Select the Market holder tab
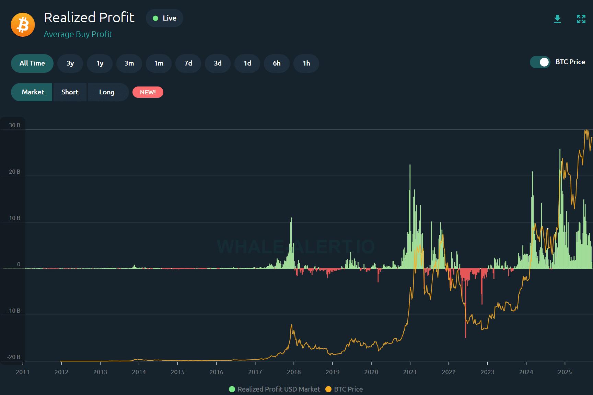The image size is (593, 395). point(33,92)
